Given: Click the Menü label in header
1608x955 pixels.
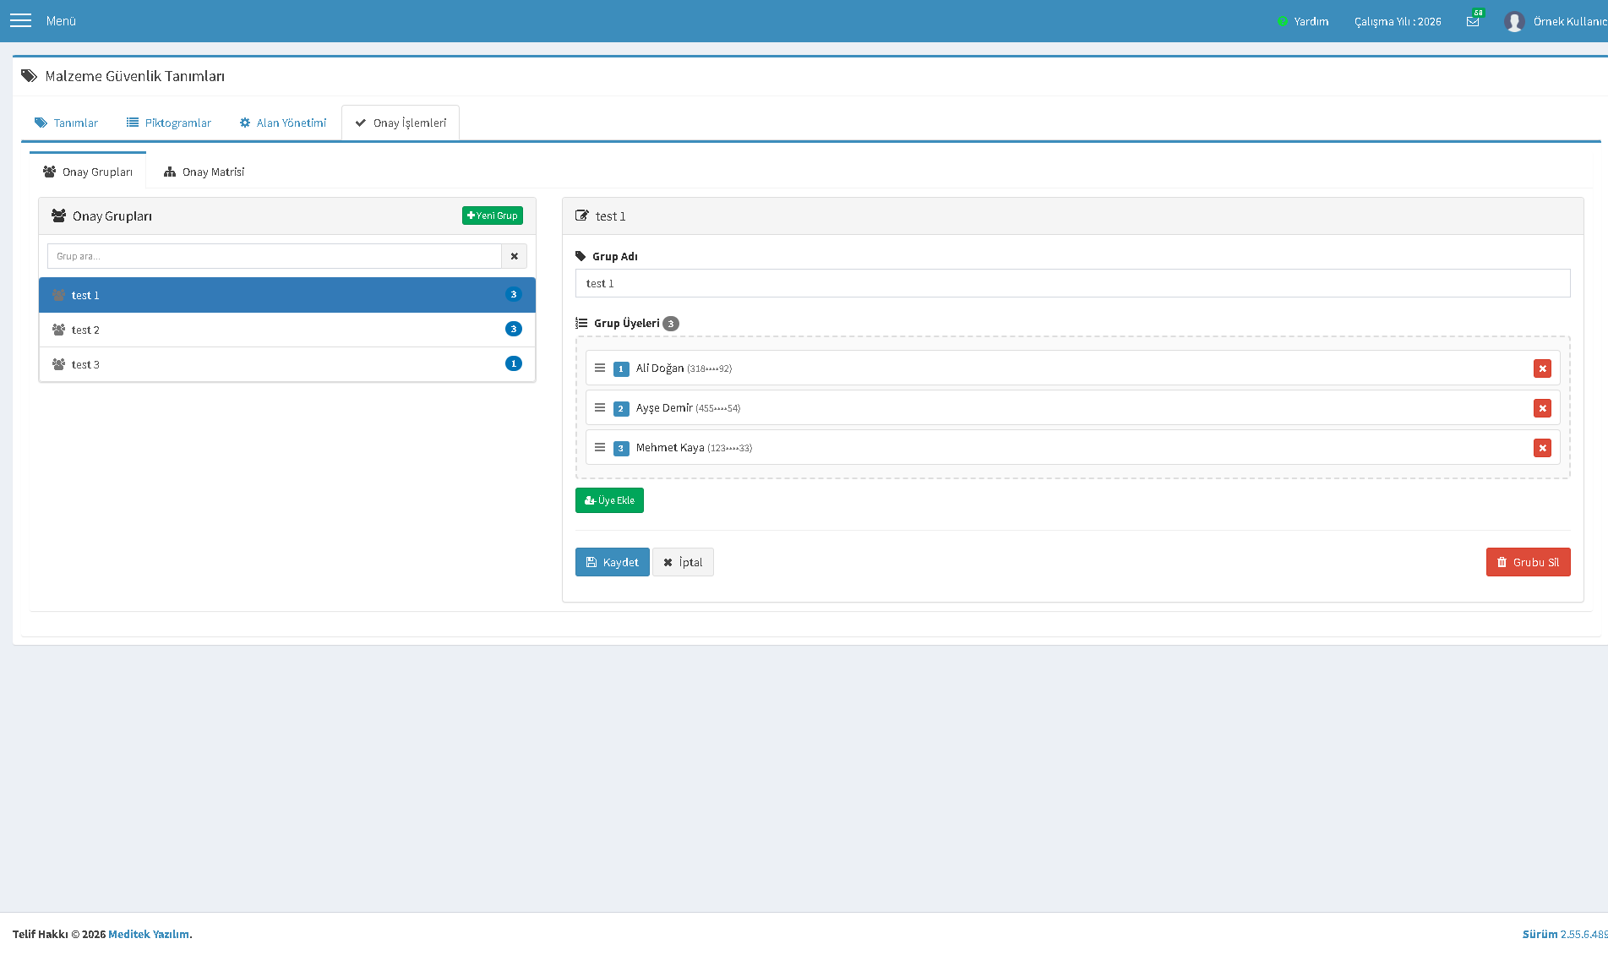Looking at the screenshot, I should [61, 21].
